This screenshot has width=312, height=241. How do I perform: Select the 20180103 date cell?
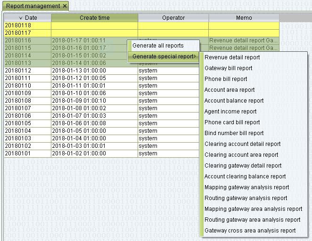pos(28,139)
